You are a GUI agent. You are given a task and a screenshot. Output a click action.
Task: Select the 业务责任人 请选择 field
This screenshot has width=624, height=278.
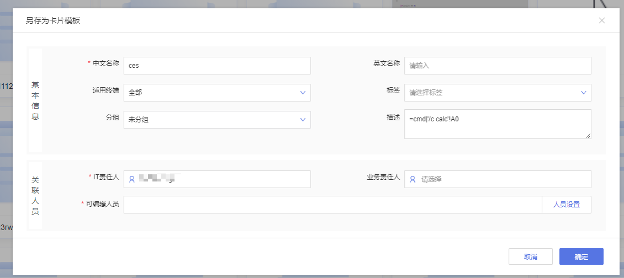(x=498, y=179)
